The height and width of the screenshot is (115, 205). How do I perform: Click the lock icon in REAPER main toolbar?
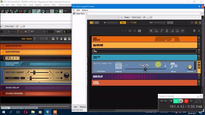[x=61, y=11]
